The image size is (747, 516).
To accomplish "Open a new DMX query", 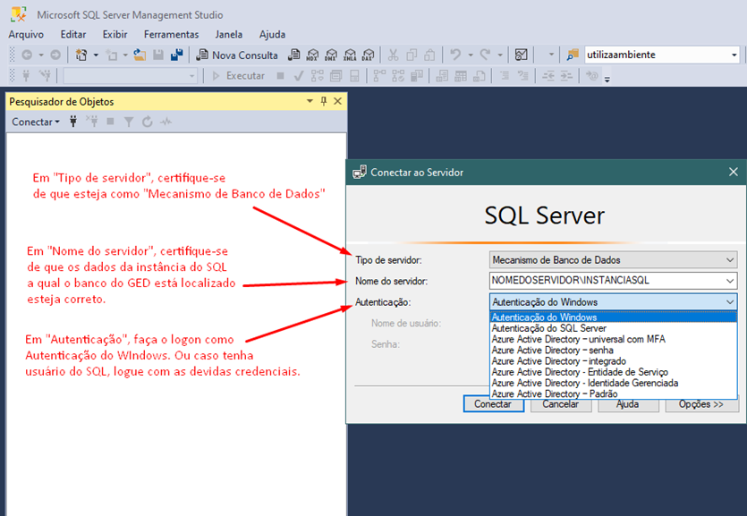I will click(331, 55).
